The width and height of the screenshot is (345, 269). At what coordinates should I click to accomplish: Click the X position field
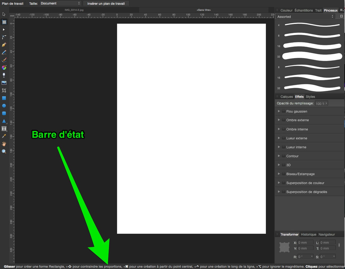306,242
